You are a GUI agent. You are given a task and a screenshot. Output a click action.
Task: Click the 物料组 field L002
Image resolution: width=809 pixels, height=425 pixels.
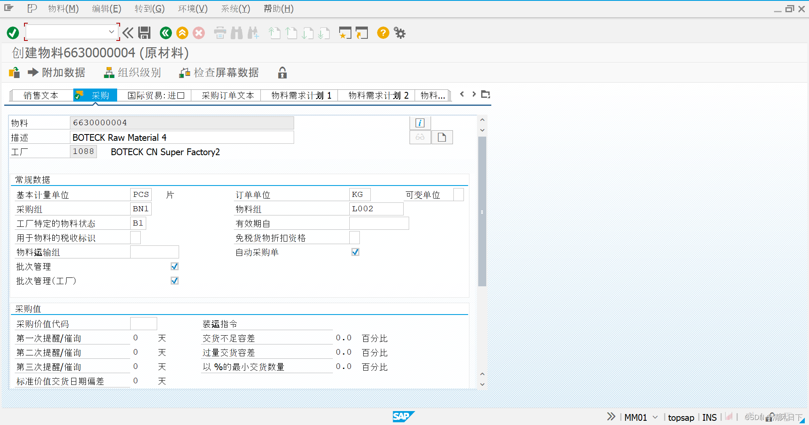(376, 209)
